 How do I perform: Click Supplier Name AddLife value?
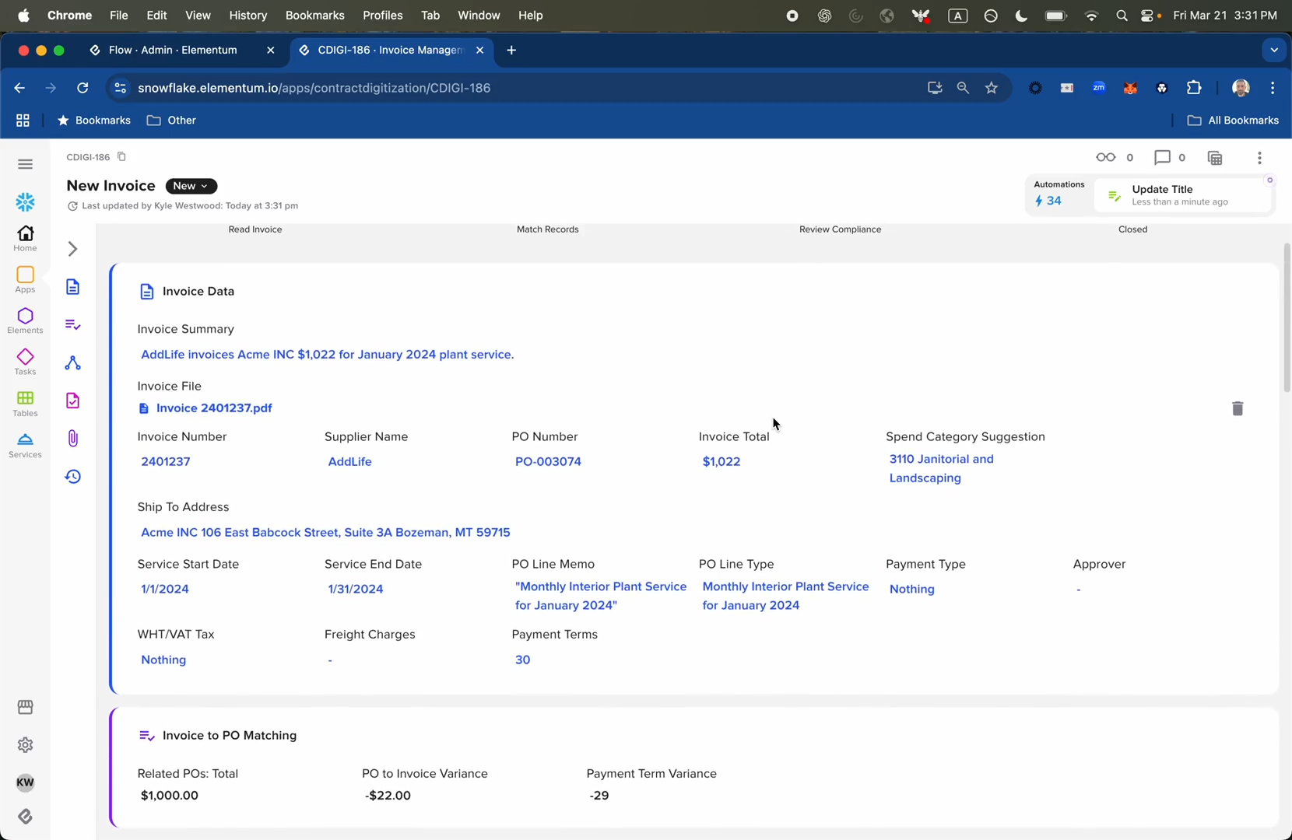(x=349, y=461)
